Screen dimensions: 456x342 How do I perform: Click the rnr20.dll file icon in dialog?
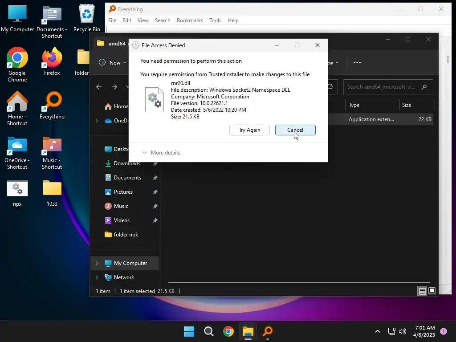[155, 100]
